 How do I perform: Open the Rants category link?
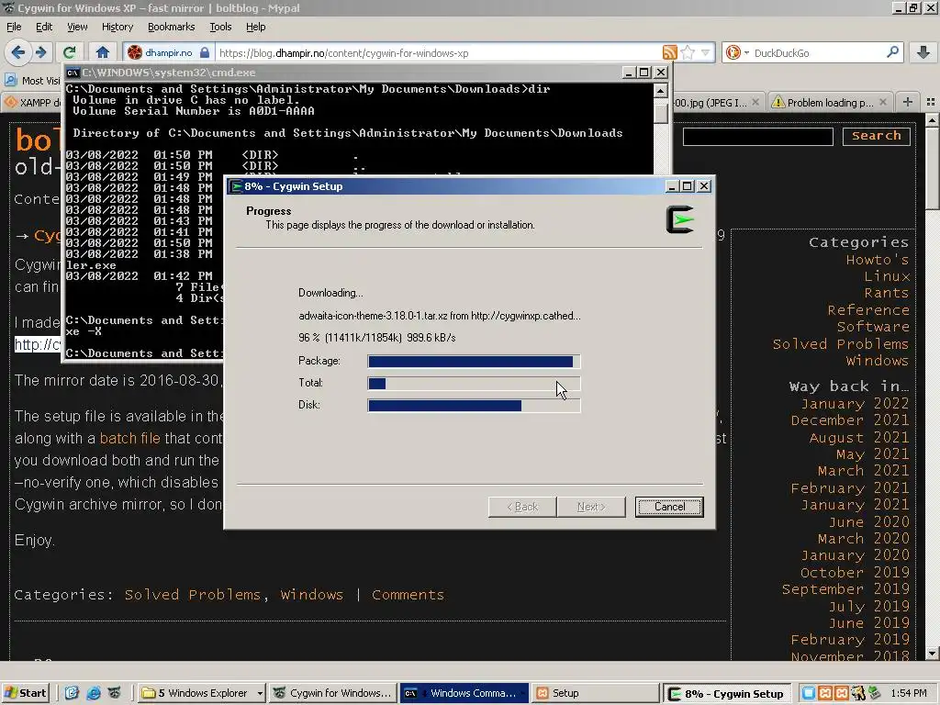887,293
